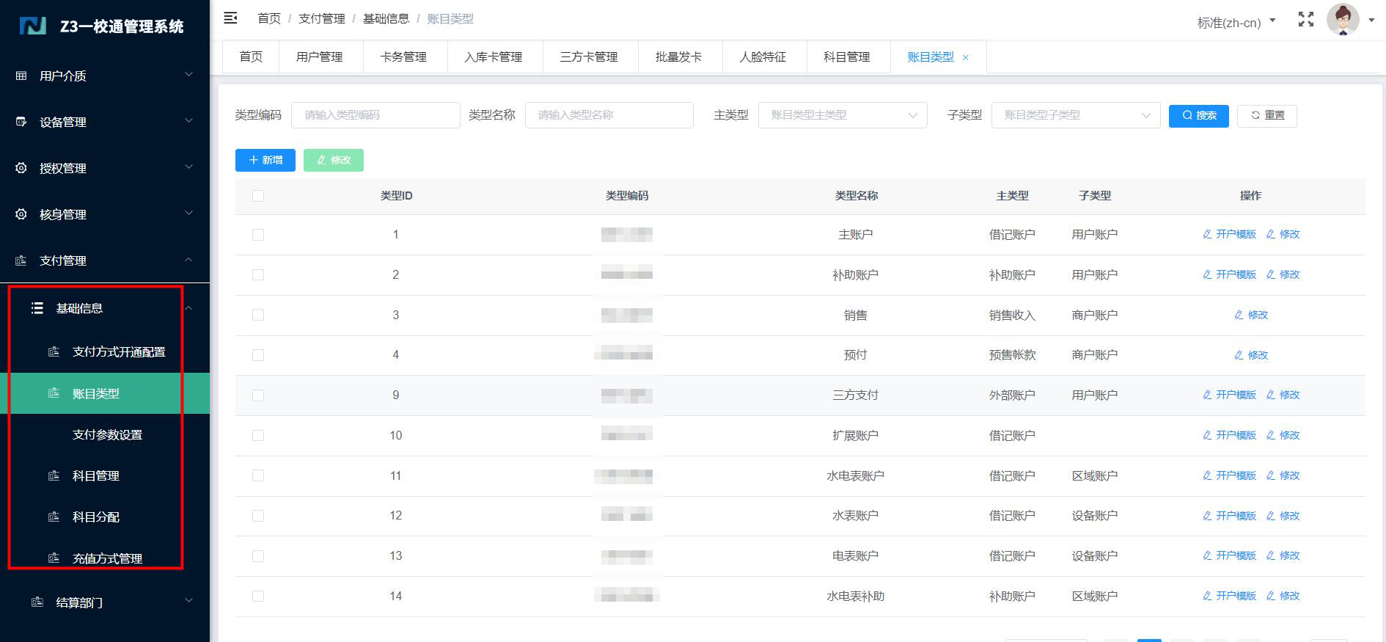Open the 主类型 dropdown filter
This screenshot has width=1386, height=642.
coord(842,115)
